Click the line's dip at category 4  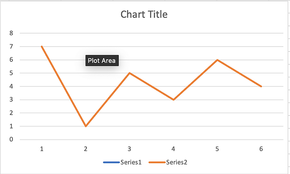(174, 99)
